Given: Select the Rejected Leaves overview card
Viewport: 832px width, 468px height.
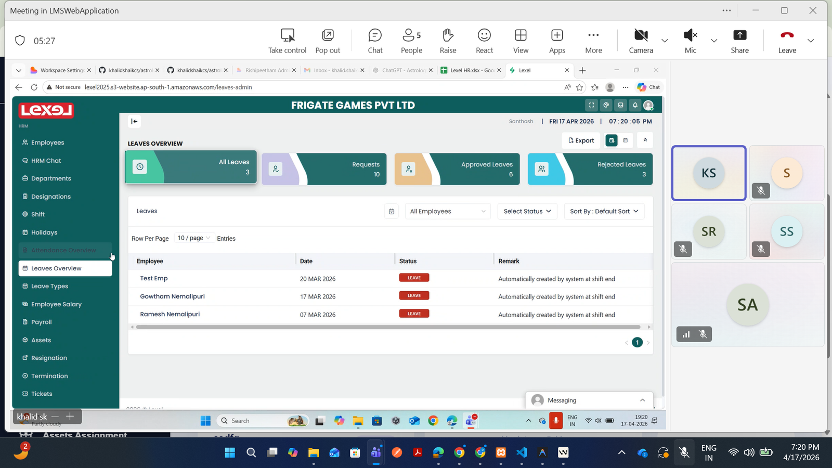Looking at the screenshot, I should point(590,169).
